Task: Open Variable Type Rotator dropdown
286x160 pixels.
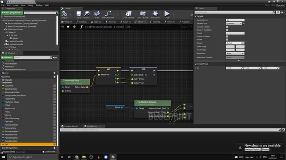Action: (234, 24)
